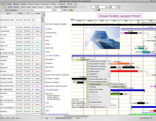The height and width of the screenshot is (121, 156).
Task: Open the font size 11 dropdown
Action: [x=62, y=10]
